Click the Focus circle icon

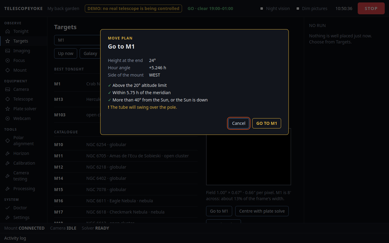(x=8, y=60)
